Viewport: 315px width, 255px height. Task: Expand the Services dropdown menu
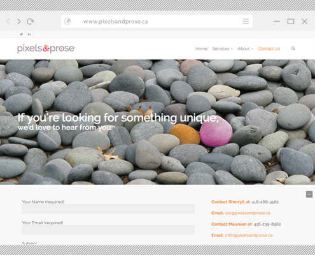(223, 48)
